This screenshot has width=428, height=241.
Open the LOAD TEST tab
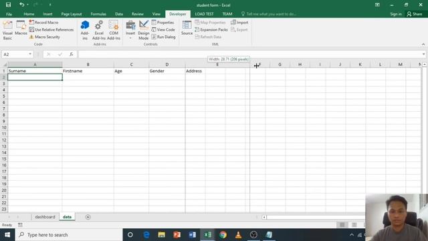[204, 14]
